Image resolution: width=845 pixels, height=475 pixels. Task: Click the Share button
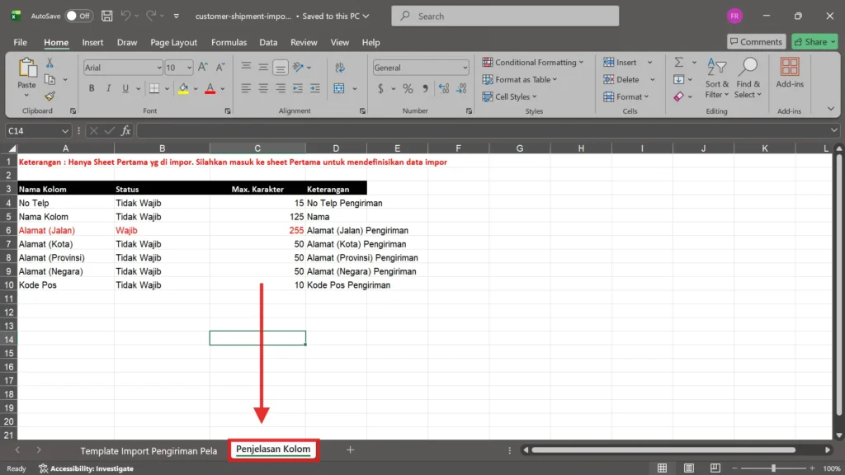point(814,41)
